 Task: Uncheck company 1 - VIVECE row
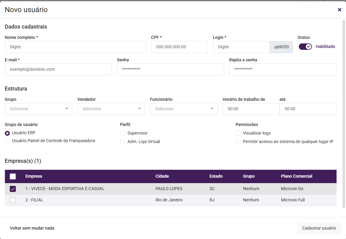click(13, 189)
